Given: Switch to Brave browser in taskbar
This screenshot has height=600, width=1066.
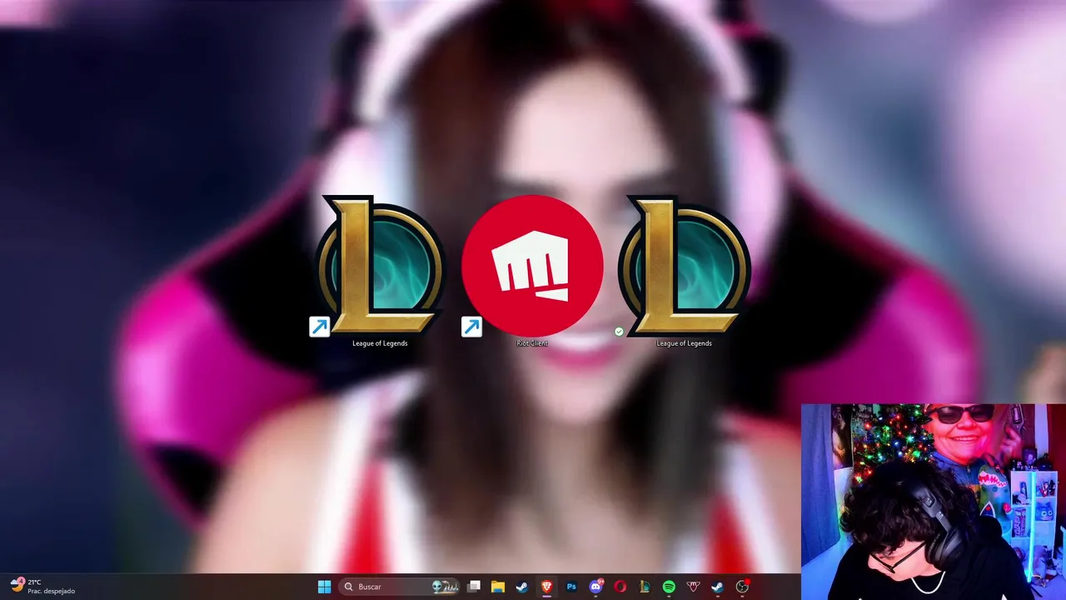Looking at the screenshot, I should (546, 587).
